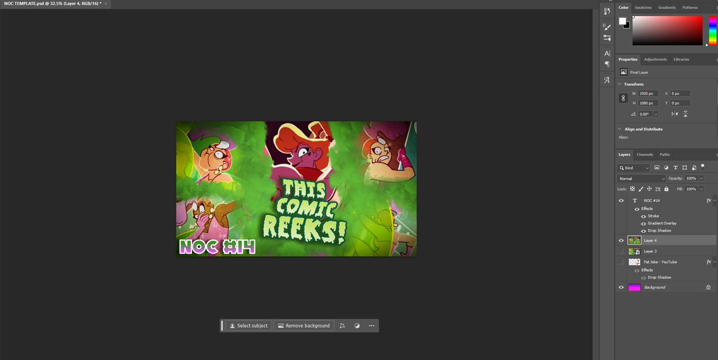Click the Select subject button
The image size is (718, 360).
tap(248, 325)
